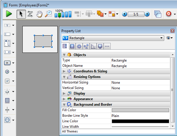Click the magnifier zoom tool
Image resolution: width=177 pixels, height=136 pixels.
click(x=48, y=14)
